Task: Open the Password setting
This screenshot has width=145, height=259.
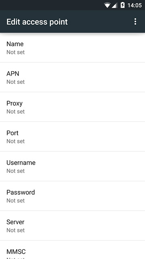Action: point(72,196)
